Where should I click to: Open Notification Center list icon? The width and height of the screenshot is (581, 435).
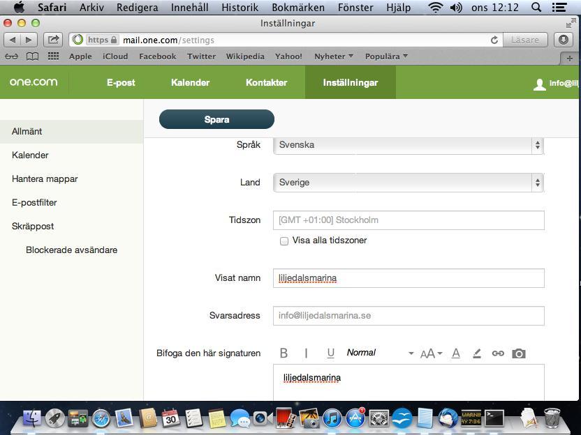pyautogui.click(x=559, y=8)
